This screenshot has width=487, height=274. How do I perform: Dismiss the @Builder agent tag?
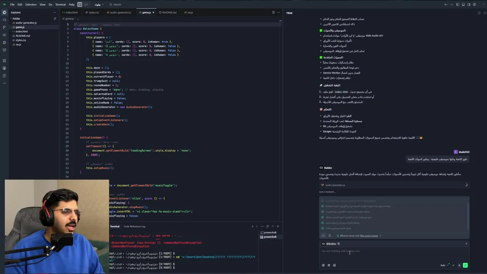pyautogui.click(x=466, y=244)
